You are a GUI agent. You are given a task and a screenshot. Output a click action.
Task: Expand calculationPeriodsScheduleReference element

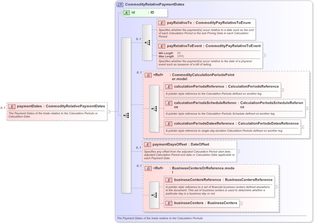pos(307,108)
